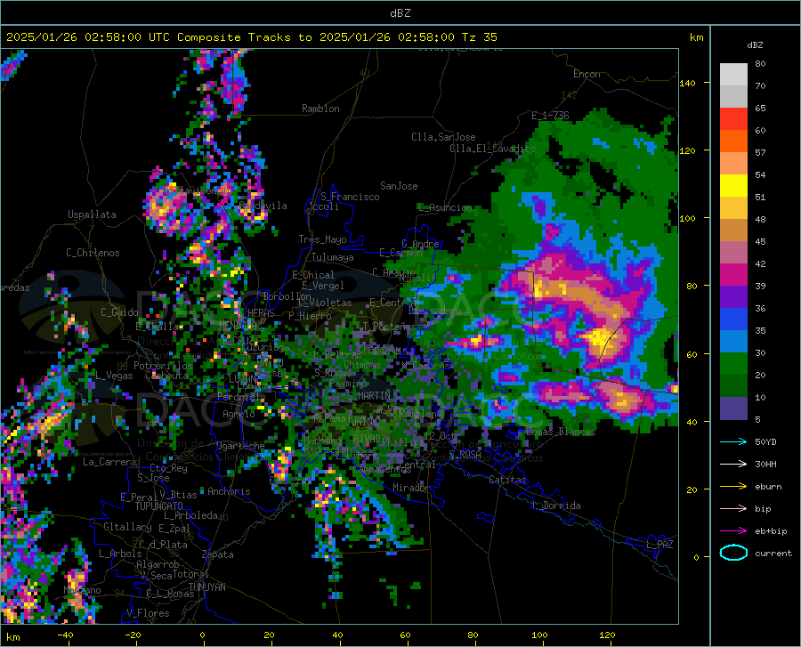Image resolution: width=801 pixels, height=647 pixels.
Task: Click the '120' tick on horizontal axis
Action: pyautogui.click(x=607, y=635)
